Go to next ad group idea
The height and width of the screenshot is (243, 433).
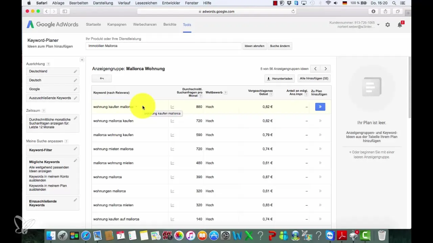(x=325, y=69)
